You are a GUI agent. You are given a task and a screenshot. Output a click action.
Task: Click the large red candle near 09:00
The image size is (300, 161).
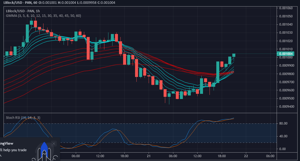click(88, 48)
